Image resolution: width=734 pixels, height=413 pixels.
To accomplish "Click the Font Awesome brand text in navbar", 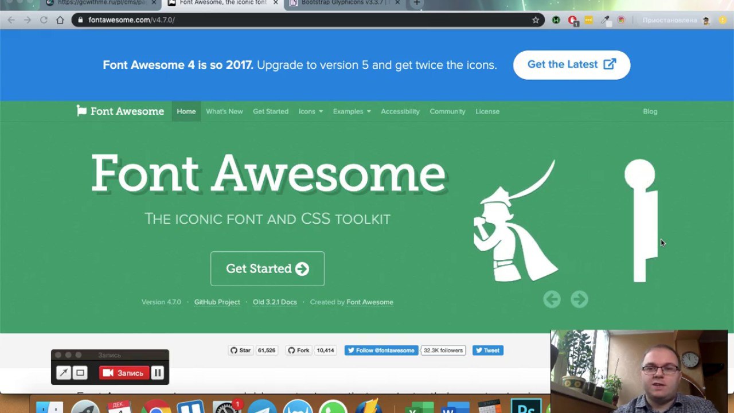I will coord(127,111).
